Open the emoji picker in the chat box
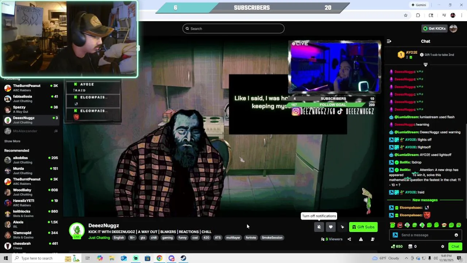This screenshot has height=263, width=467. tap(456, 235)
